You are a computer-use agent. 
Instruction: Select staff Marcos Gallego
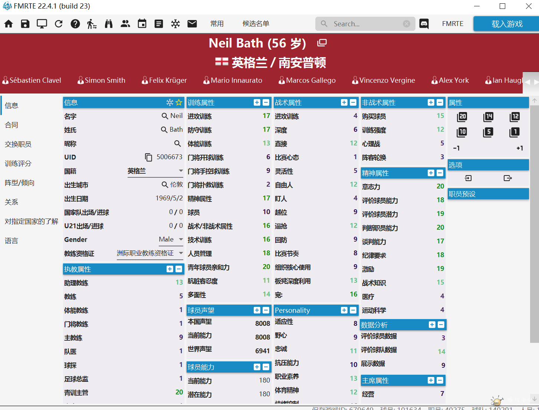307,80
